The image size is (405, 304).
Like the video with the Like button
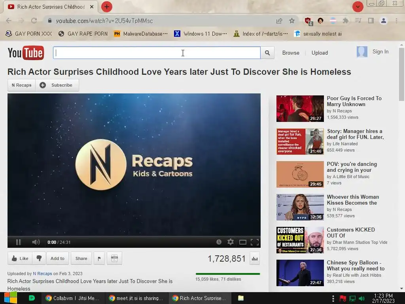click(x=20, y=258)
